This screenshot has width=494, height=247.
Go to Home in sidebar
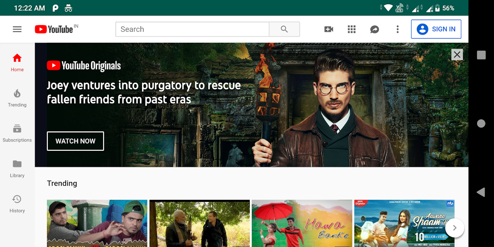(17, 63)
